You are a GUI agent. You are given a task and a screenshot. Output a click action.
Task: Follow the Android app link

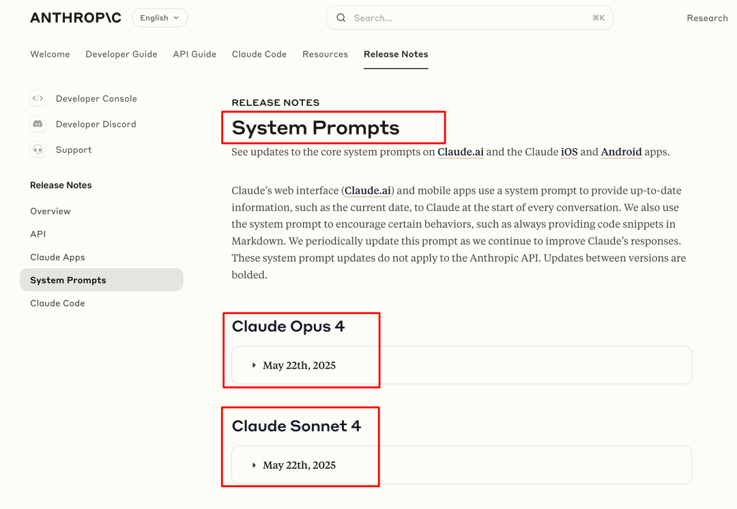pos(621,152)
